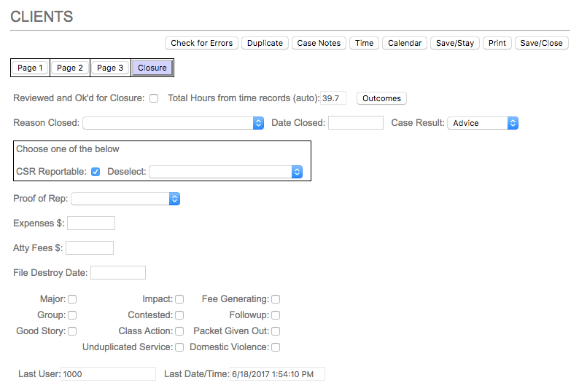Click the Check for Errors button
579x388 pixels.
pyautogui.click(x=201, y=43)
